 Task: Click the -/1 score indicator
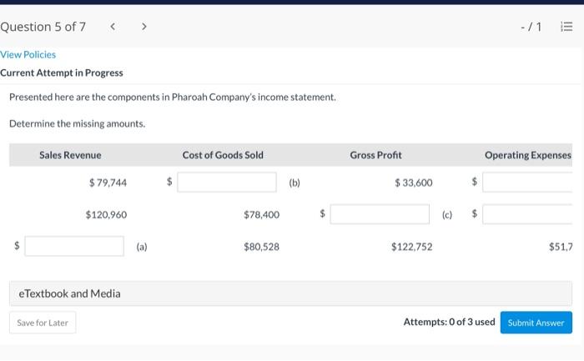coord(531,27)
